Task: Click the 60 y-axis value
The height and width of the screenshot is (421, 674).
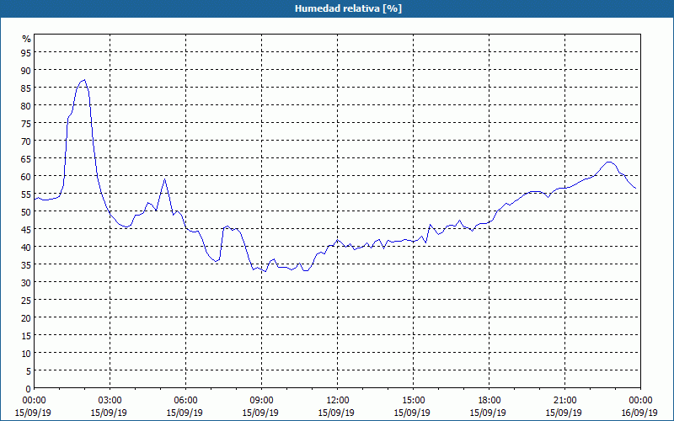Action: 26,176
